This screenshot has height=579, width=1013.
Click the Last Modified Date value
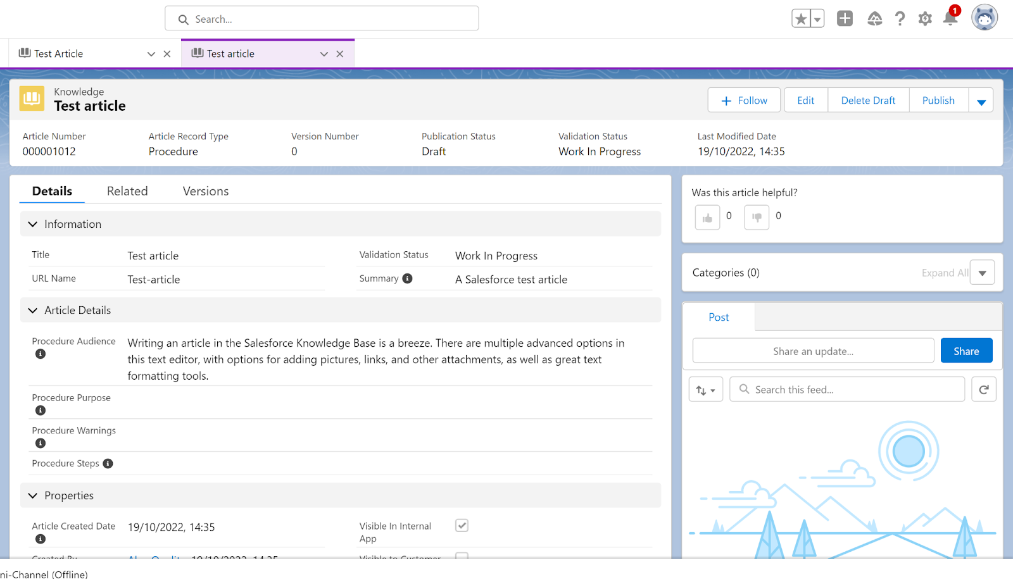pos(741,151)
